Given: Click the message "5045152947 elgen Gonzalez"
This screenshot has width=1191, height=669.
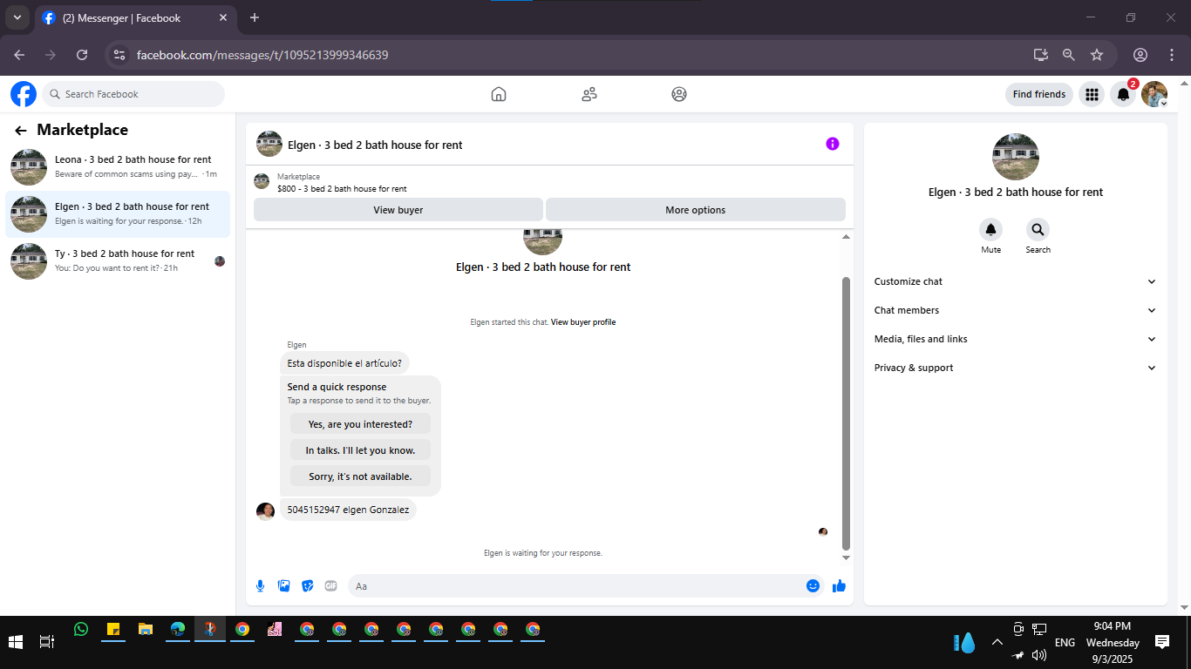Looking at the screenshot, I should 348,510.
